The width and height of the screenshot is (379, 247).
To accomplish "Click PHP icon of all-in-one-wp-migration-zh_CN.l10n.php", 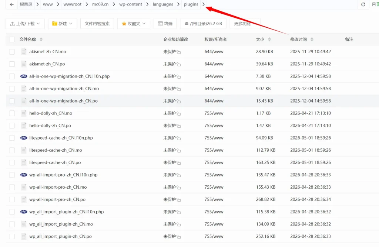I will (x=24, y=76).
